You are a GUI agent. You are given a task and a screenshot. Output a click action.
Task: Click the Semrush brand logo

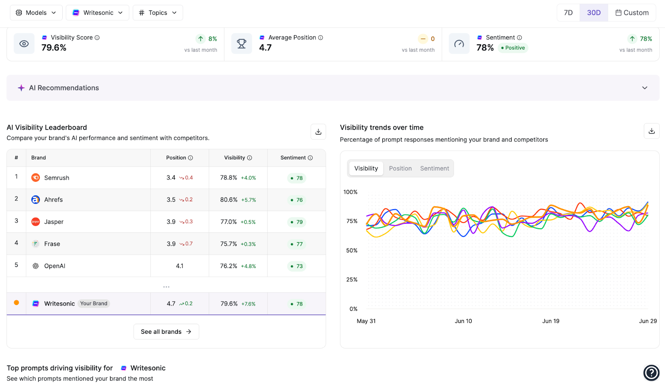coord(36,178)
